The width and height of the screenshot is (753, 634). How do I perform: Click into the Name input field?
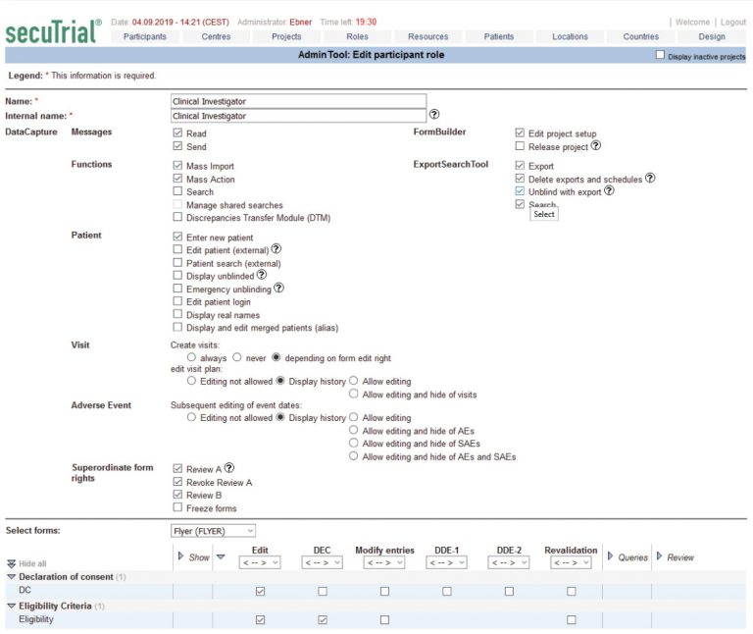click(x=298, y=101)
